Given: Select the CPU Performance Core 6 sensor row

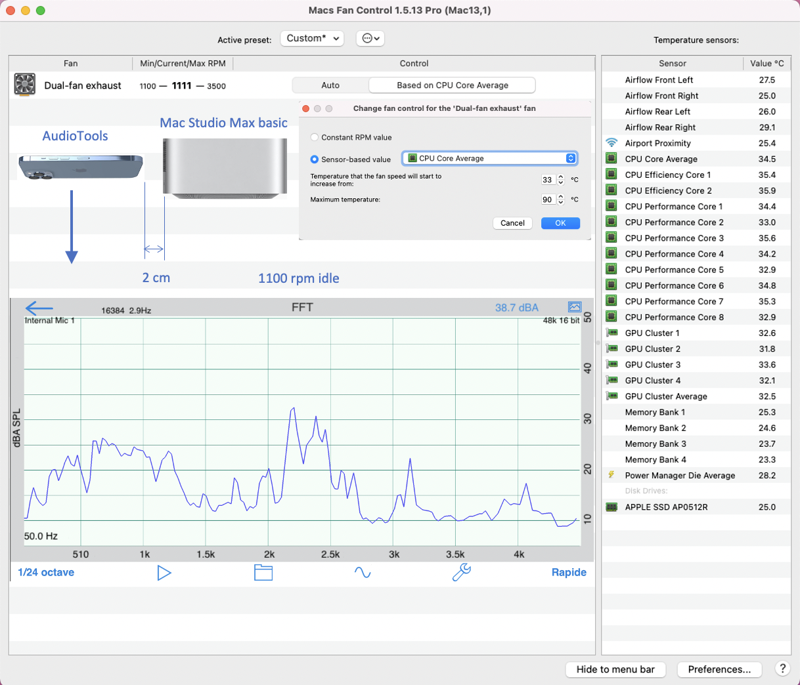Looking at the screenshot, I should click(x=696, y=285).
